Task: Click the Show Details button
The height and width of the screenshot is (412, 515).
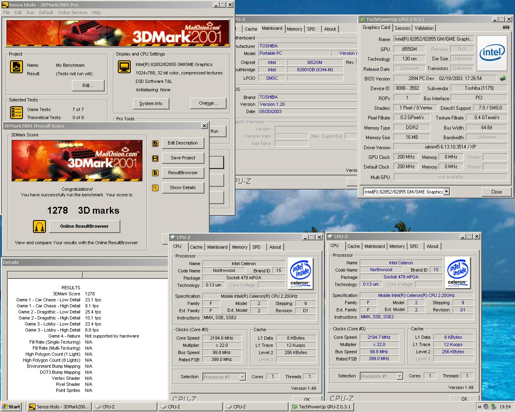Action: coord(183,188)
